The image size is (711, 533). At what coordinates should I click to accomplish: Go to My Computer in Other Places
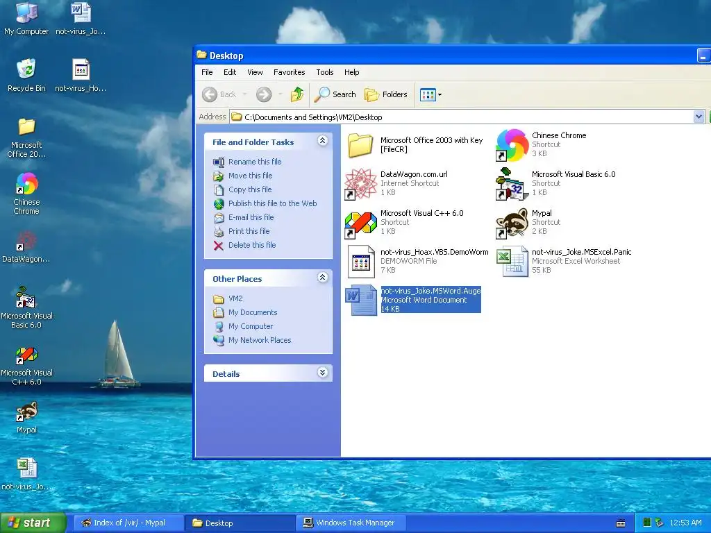point(251,326)
